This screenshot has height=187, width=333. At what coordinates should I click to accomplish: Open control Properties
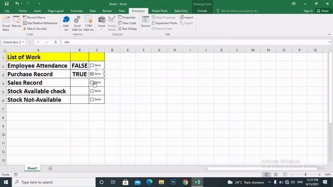[127, 17]
